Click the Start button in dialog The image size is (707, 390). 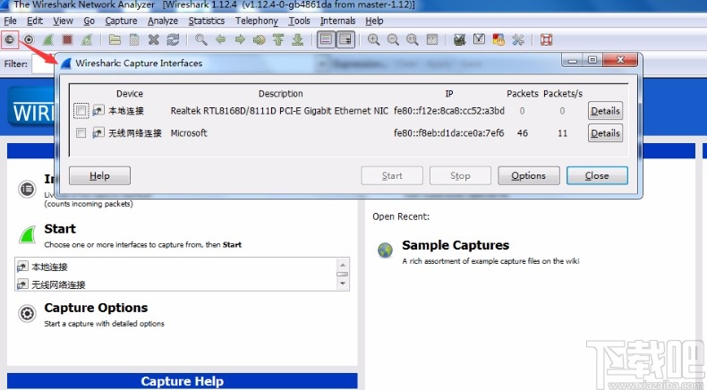392,176
